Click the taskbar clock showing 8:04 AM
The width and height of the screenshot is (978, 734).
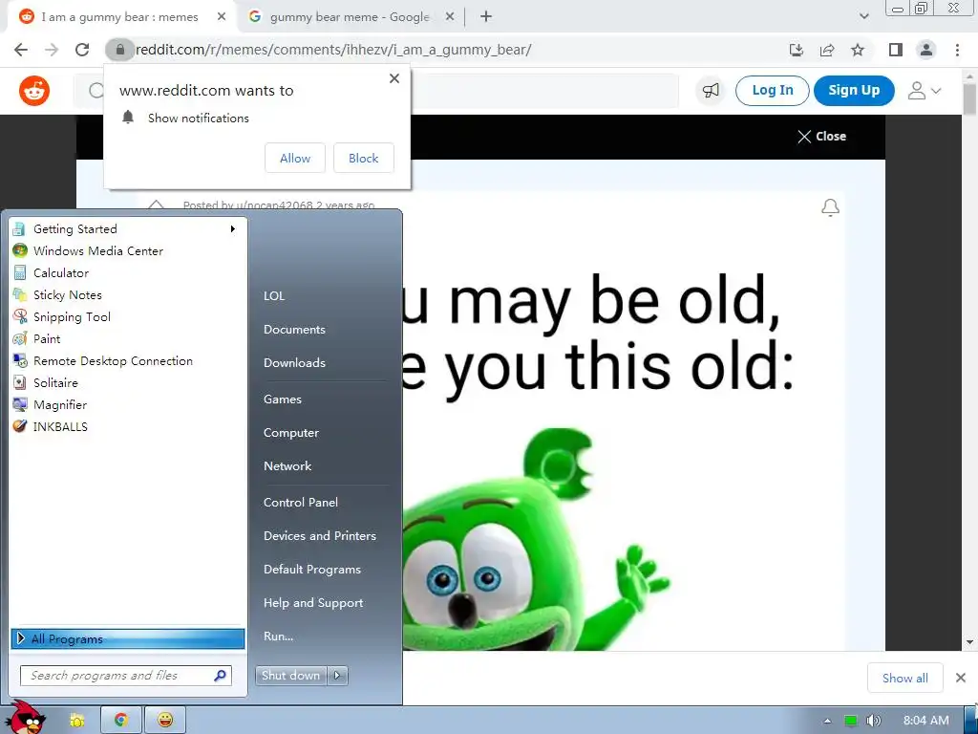pyautogui.click(x=925, y=721)
